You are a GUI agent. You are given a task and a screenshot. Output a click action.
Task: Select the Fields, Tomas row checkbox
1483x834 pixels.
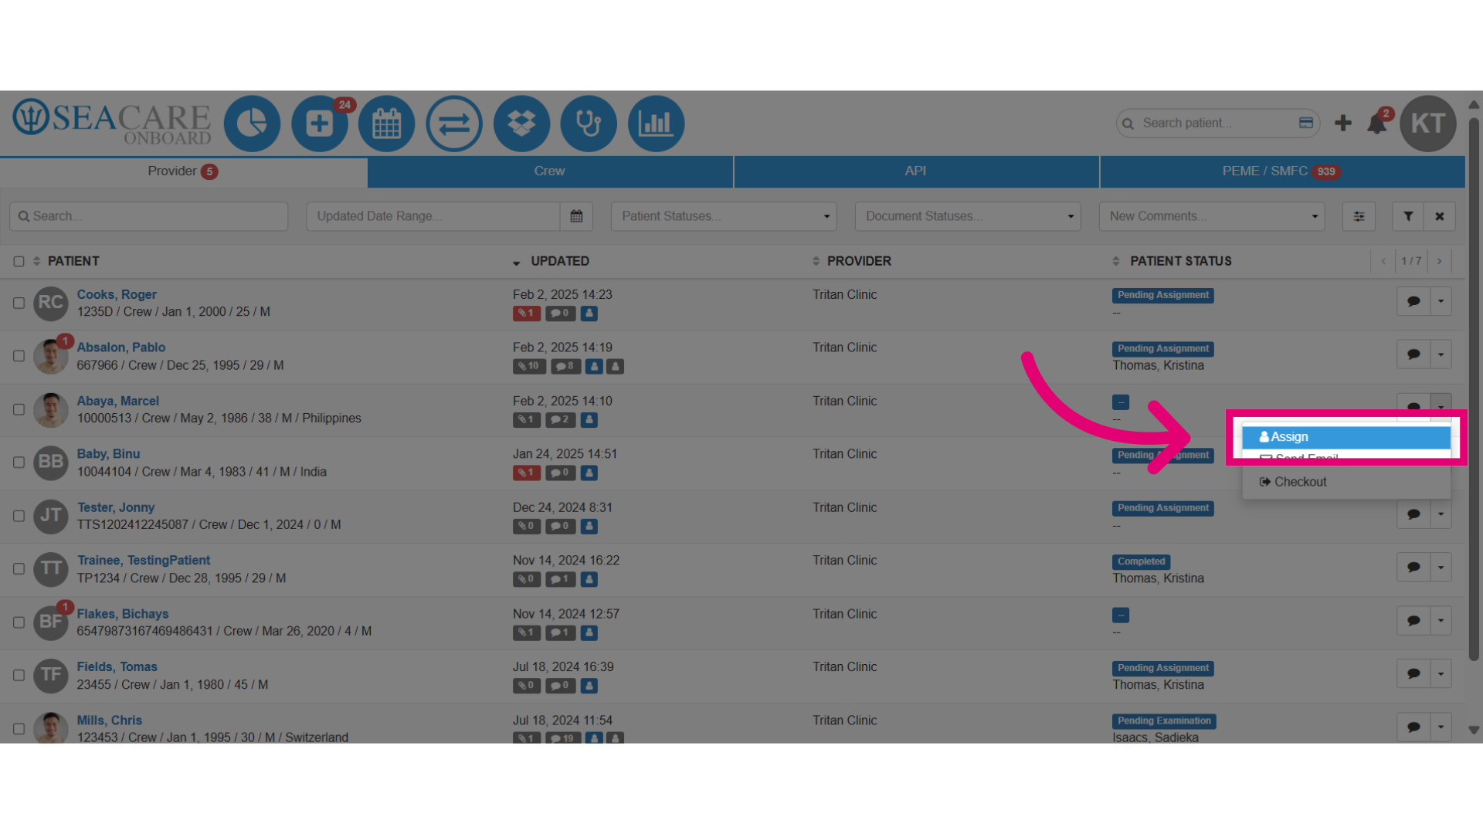click(x=19, y=676)
